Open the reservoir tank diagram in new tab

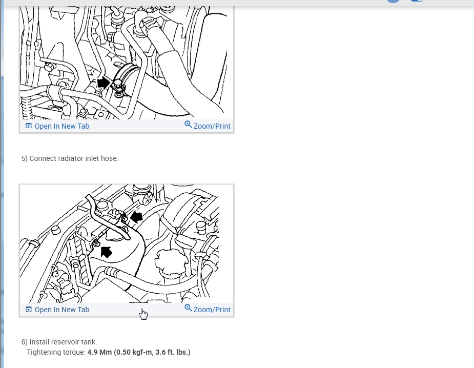[x=57, y=310]
